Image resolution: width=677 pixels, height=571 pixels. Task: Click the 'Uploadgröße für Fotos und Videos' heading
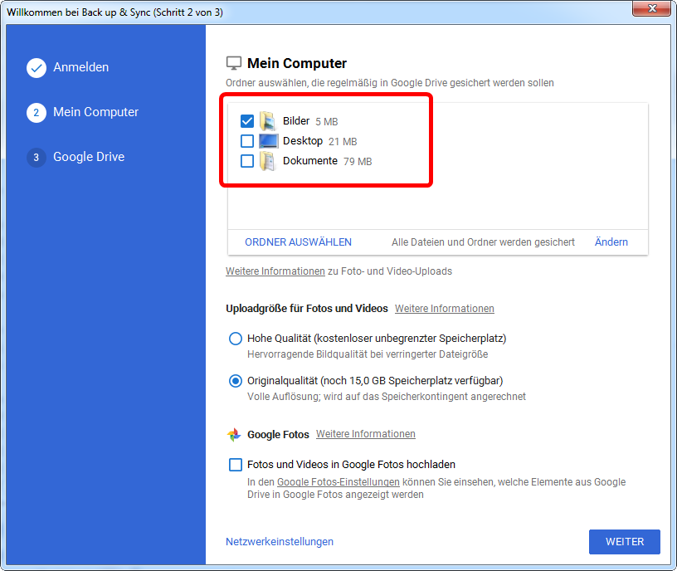(306, 309)
